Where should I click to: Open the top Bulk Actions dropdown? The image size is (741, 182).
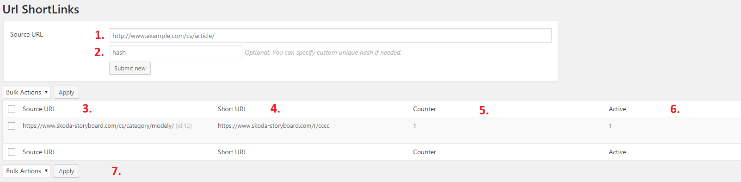[27, 92]
